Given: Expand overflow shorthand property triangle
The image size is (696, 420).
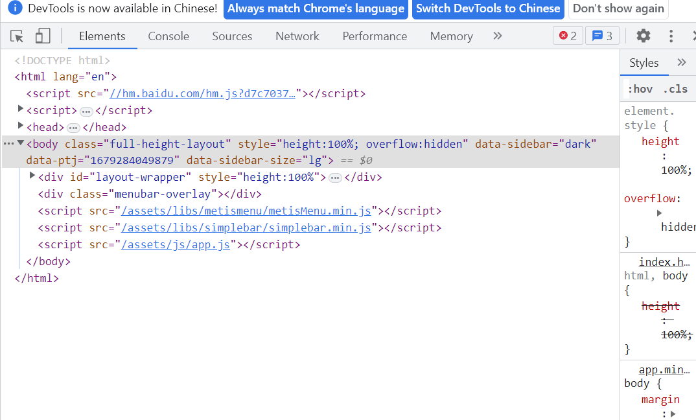Looking at the screenshot, I should [659, 213].
